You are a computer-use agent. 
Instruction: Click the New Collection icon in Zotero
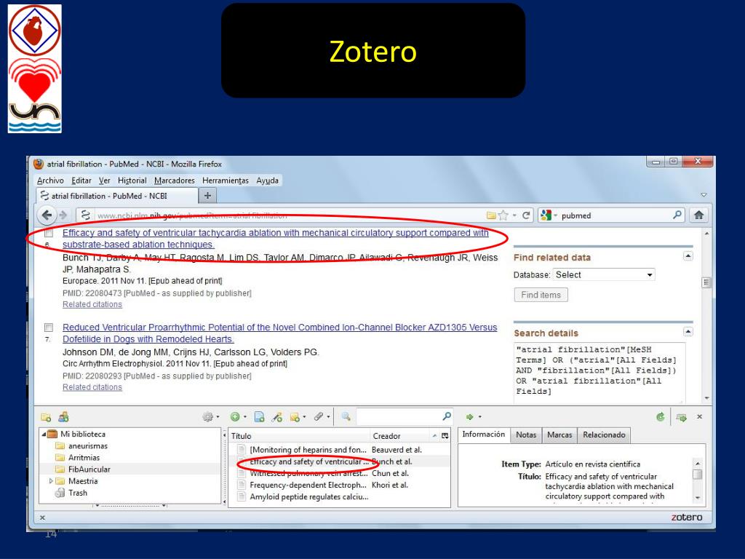(x=46, y=417)
